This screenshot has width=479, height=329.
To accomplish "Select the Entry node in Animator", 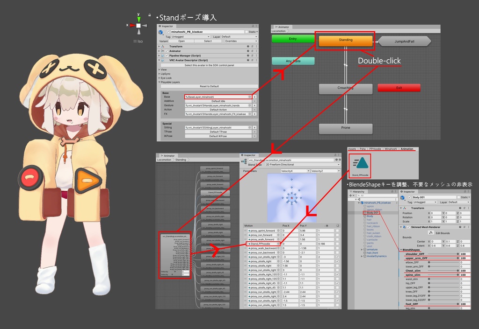I will click(293, 39).
